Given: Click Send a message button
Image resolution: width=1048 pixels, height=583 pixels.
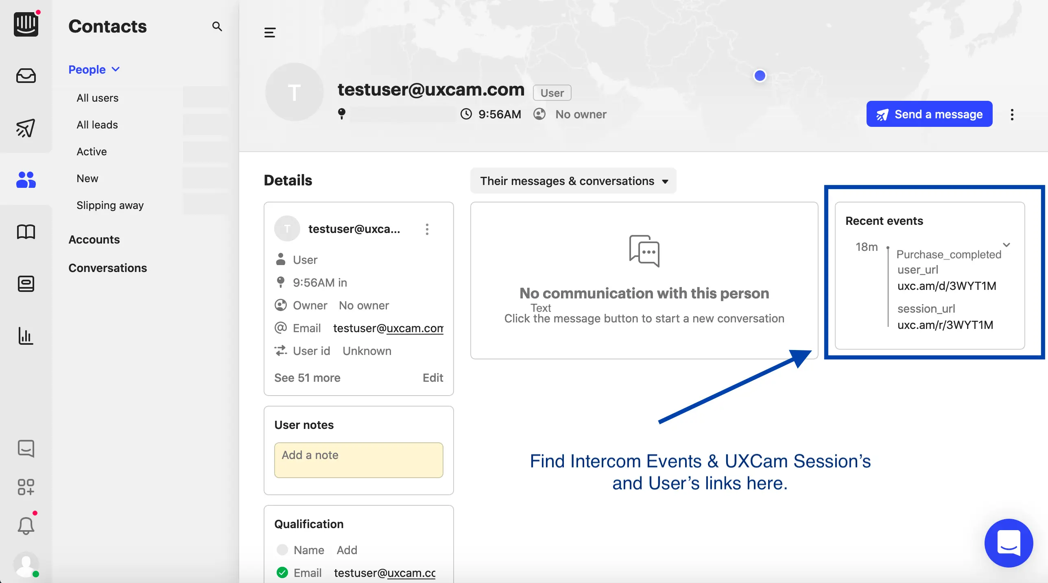Looking at the screenshot, I should (x=929, y=114).
